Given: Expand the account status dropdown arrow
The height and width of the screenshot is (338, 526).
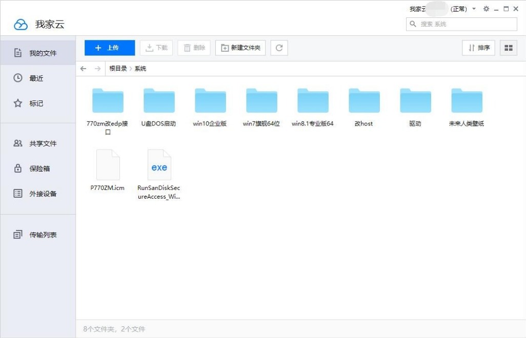Looking at the screenshot, I should (x=474, y=8).
